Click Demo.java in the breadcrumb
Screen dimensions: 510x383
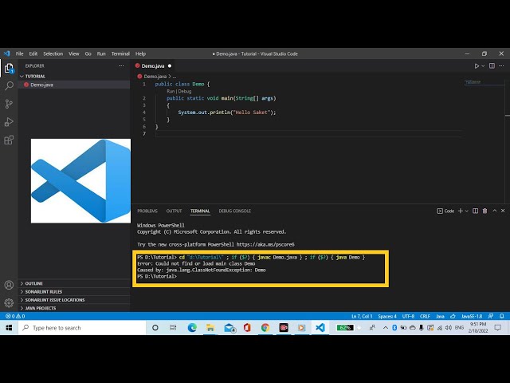point(155,77)
